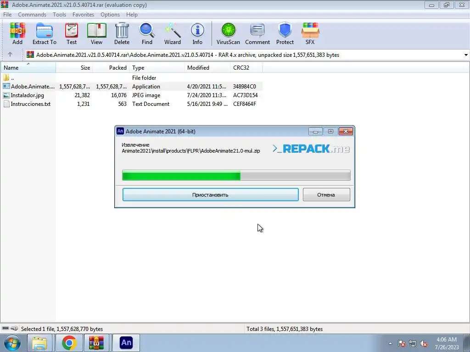The image size is (470, 352).
Task: Click the archive icon in the address bar
Action: click(30, 55)
